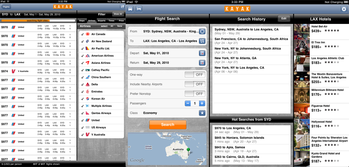Image resolution: width=349 pixels, height=167 pixels.
Task: Open Hotel Bel-Air thumbnail
Action: click(x=301, y=31)
